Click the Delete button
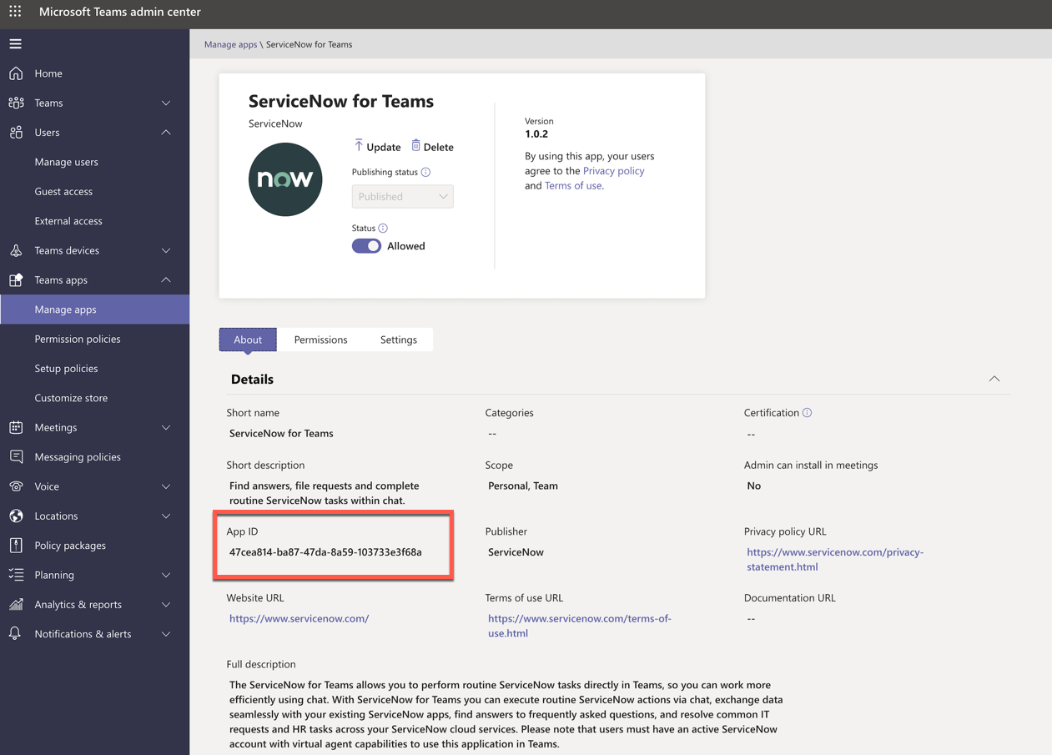The width and height of the screenshot is (1052, 755). [x=432, y=146]
